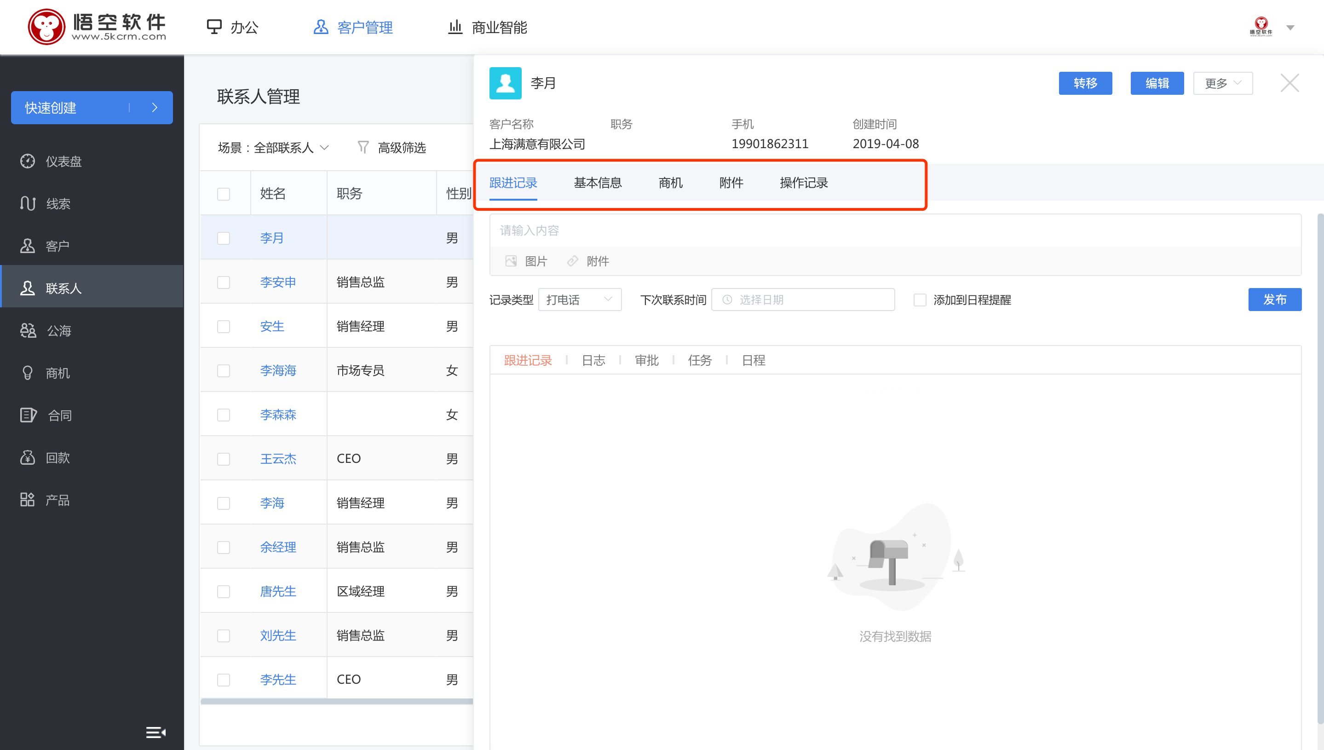The height and width of the screenshot is (750, 1324).
Task: Click the 请输入内容 text field
Action: tap(895, 230)
